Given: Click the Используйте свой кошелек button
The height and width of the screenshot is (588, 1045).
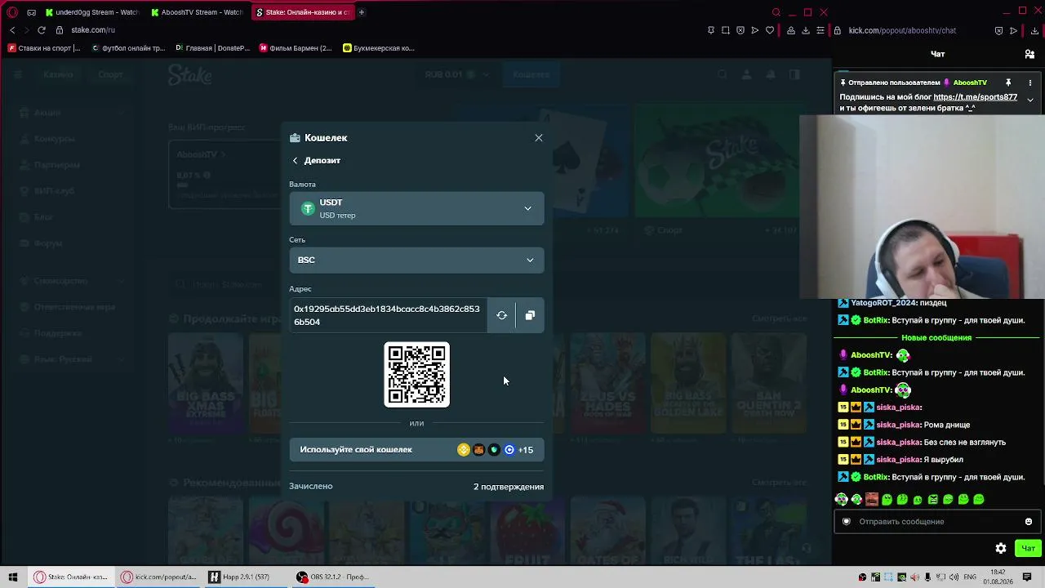Looking at the screenshot, I should pyautogui.click(x=416, y=450).
